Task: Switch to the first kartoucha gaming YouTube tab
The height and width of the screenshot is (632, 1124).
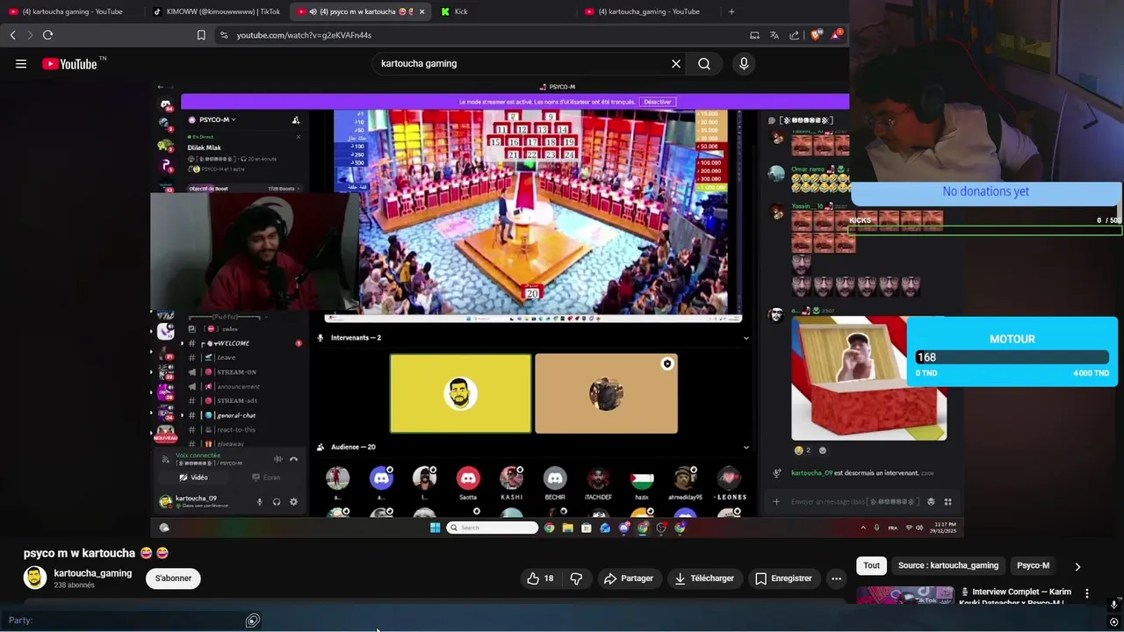Action: 72,11
